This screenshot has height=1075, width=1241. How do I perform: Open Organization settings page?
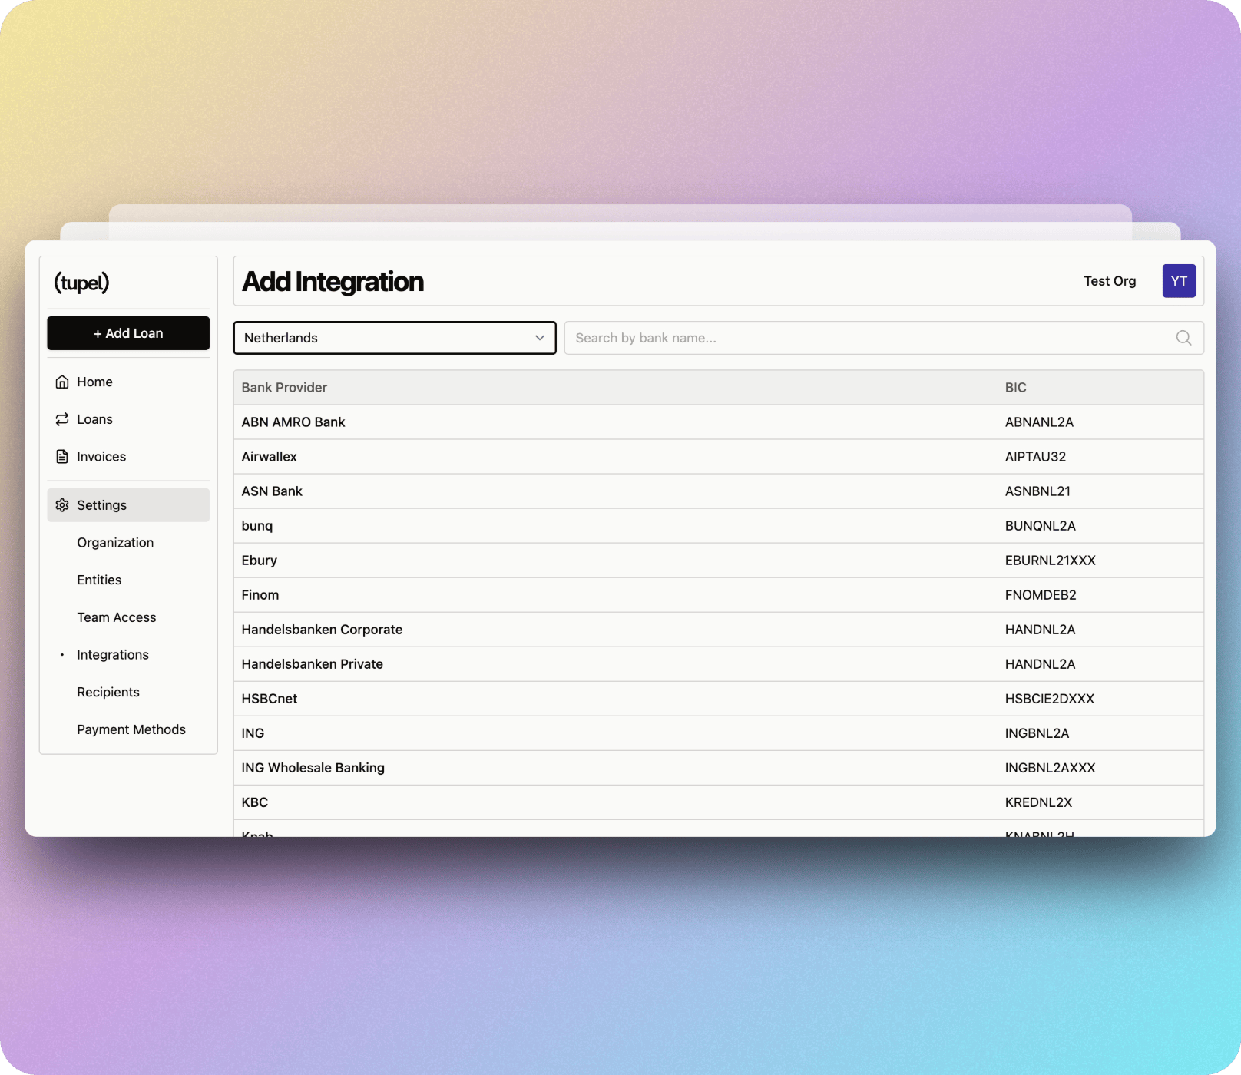click(115, 543)
